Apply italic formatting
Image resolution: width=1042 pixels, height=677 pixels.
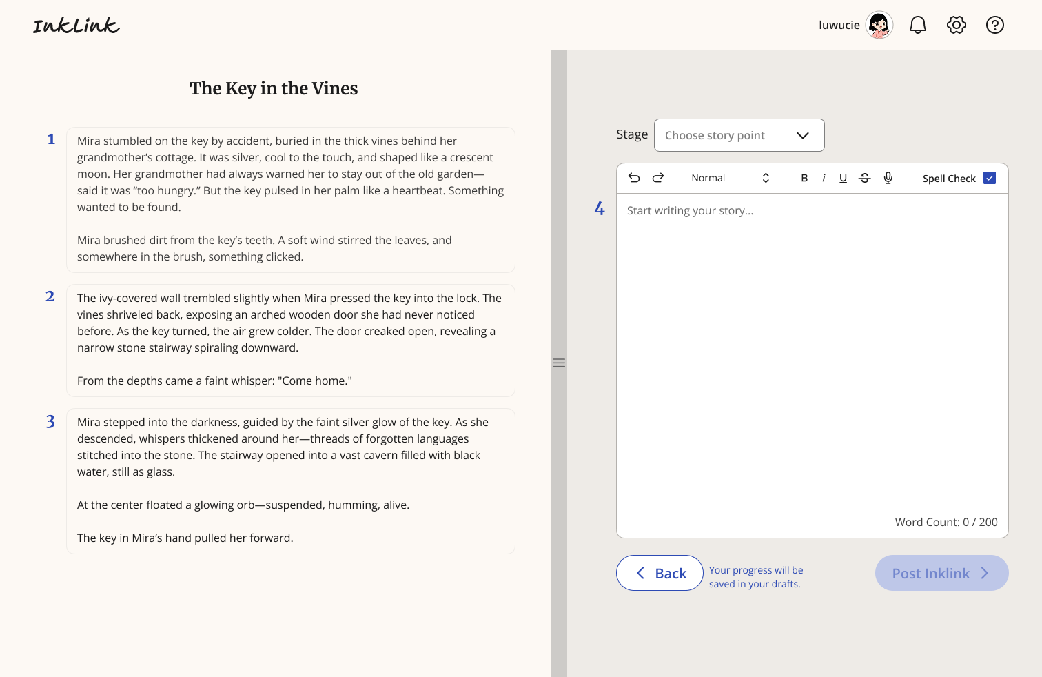coord(824,178)
